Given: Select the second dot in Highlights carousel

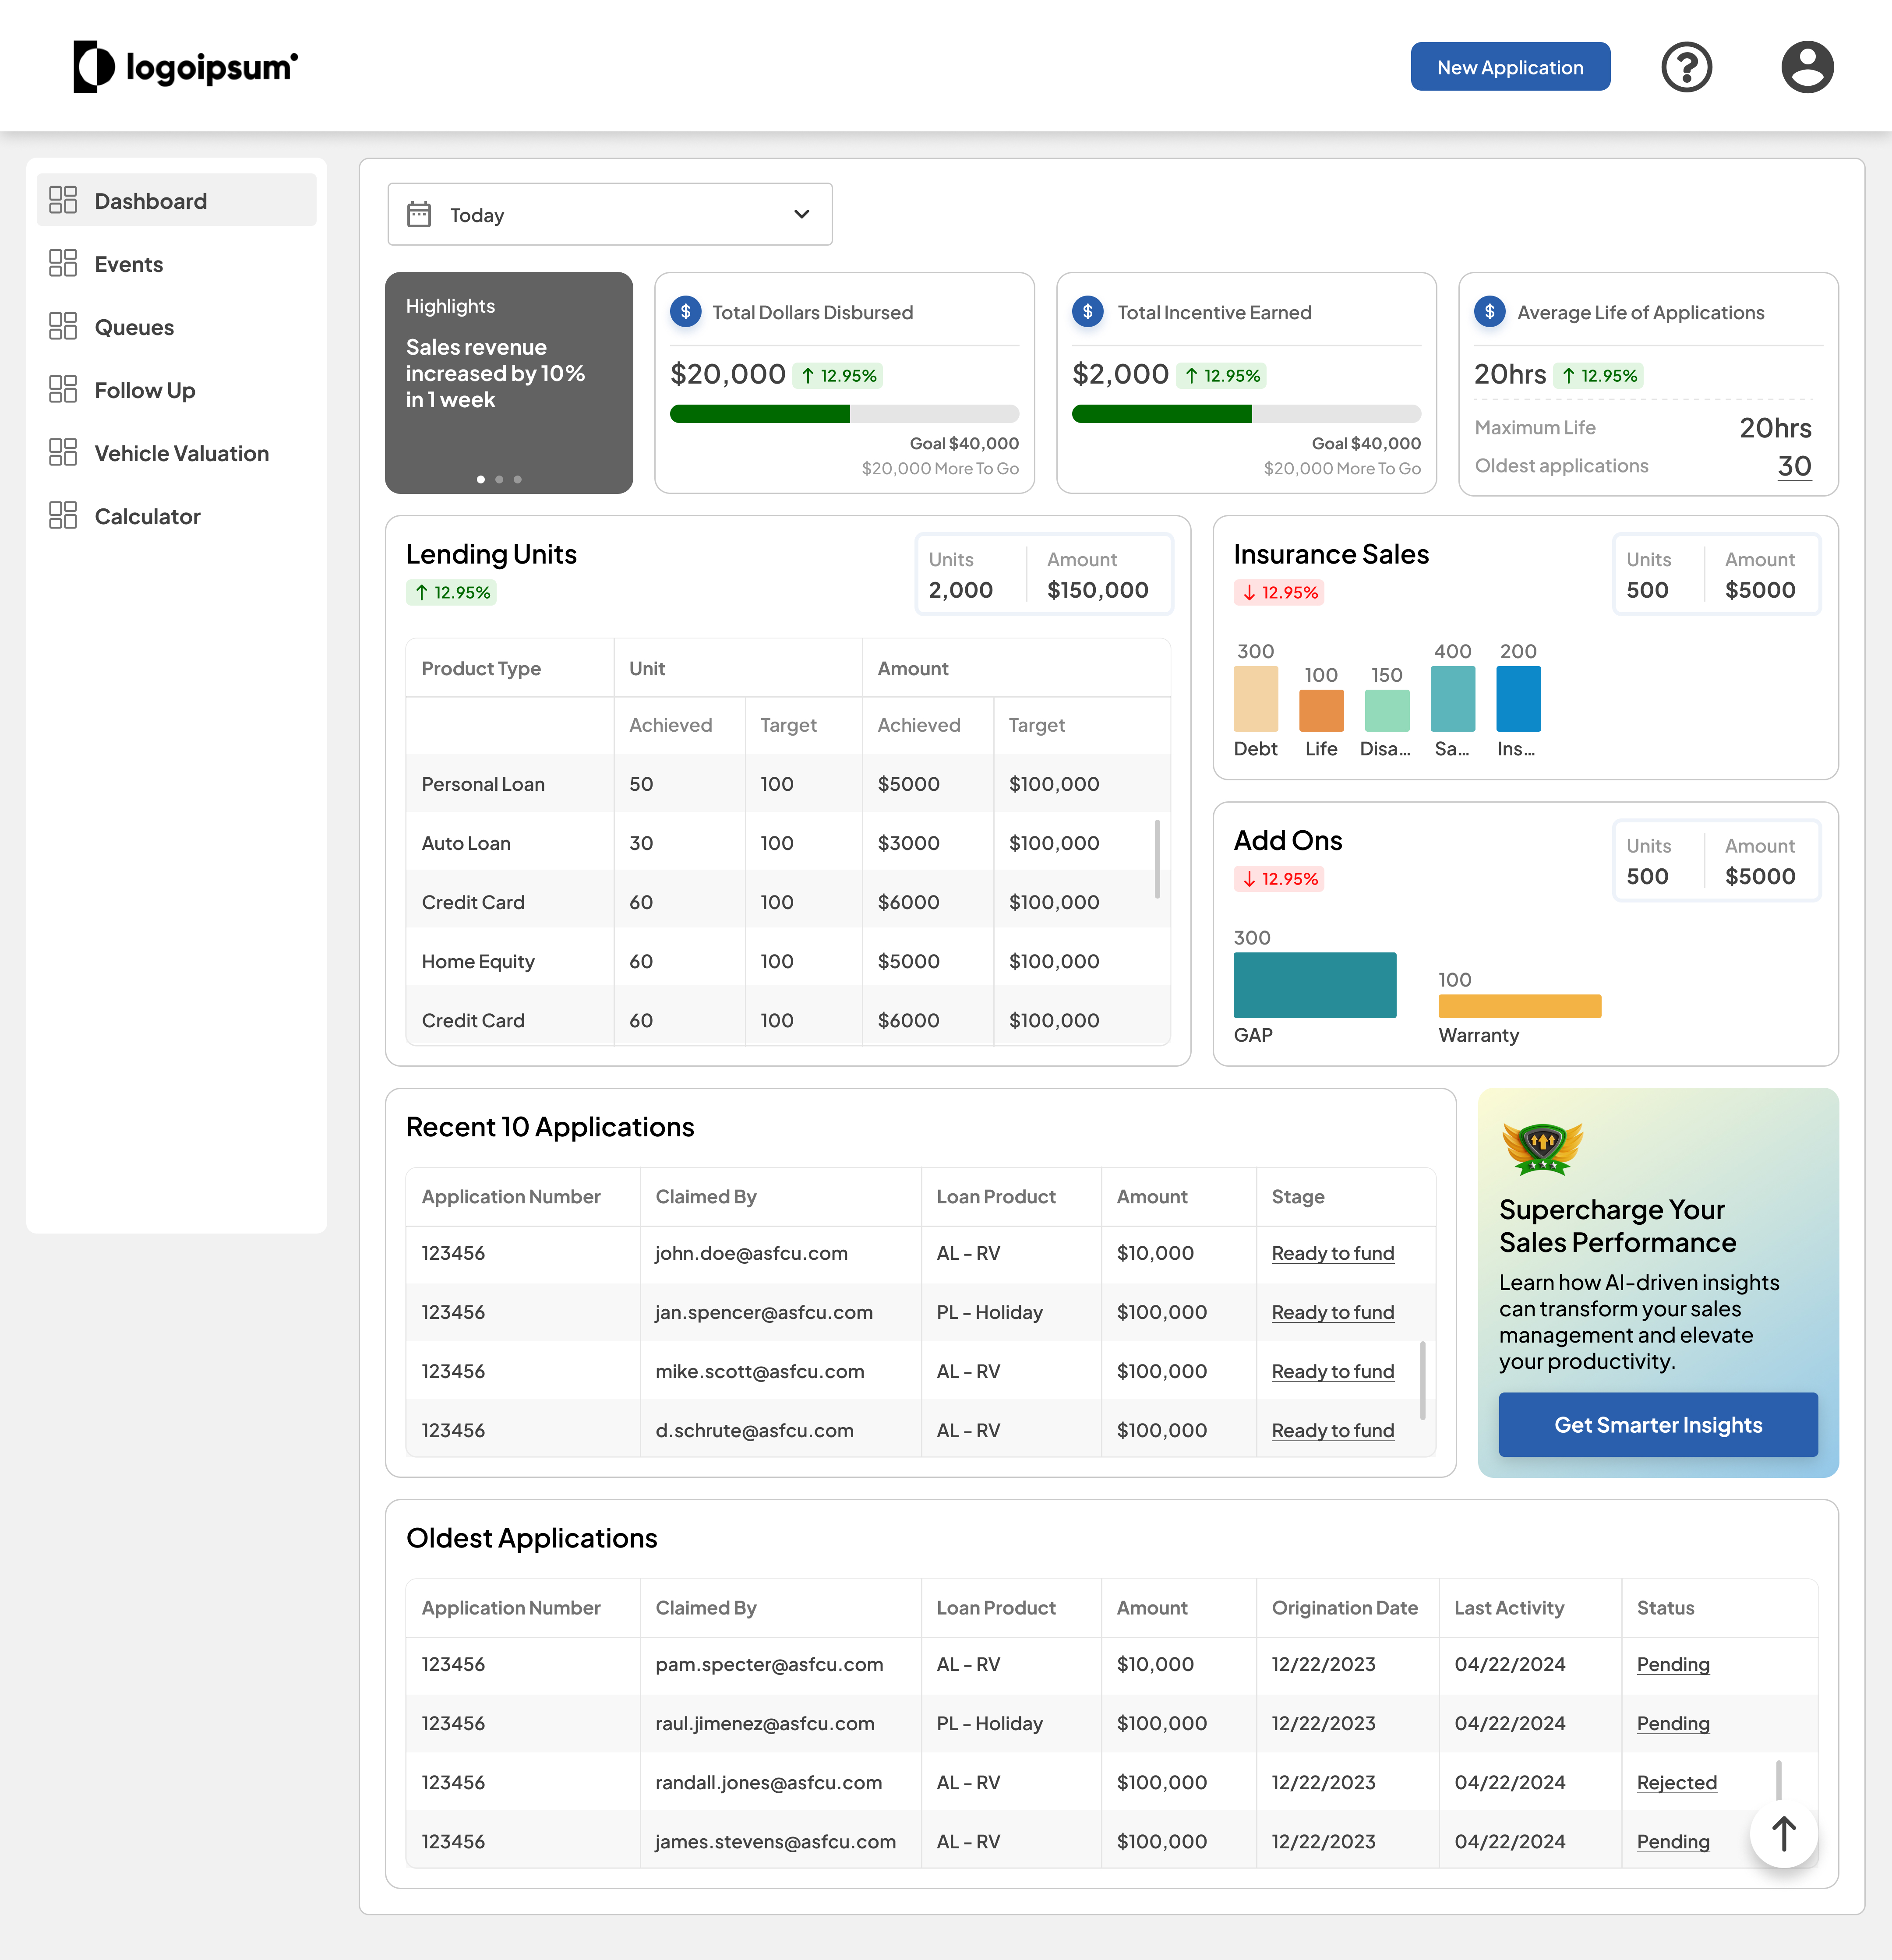Looking at the screenshot, I should tap(499, 480).
